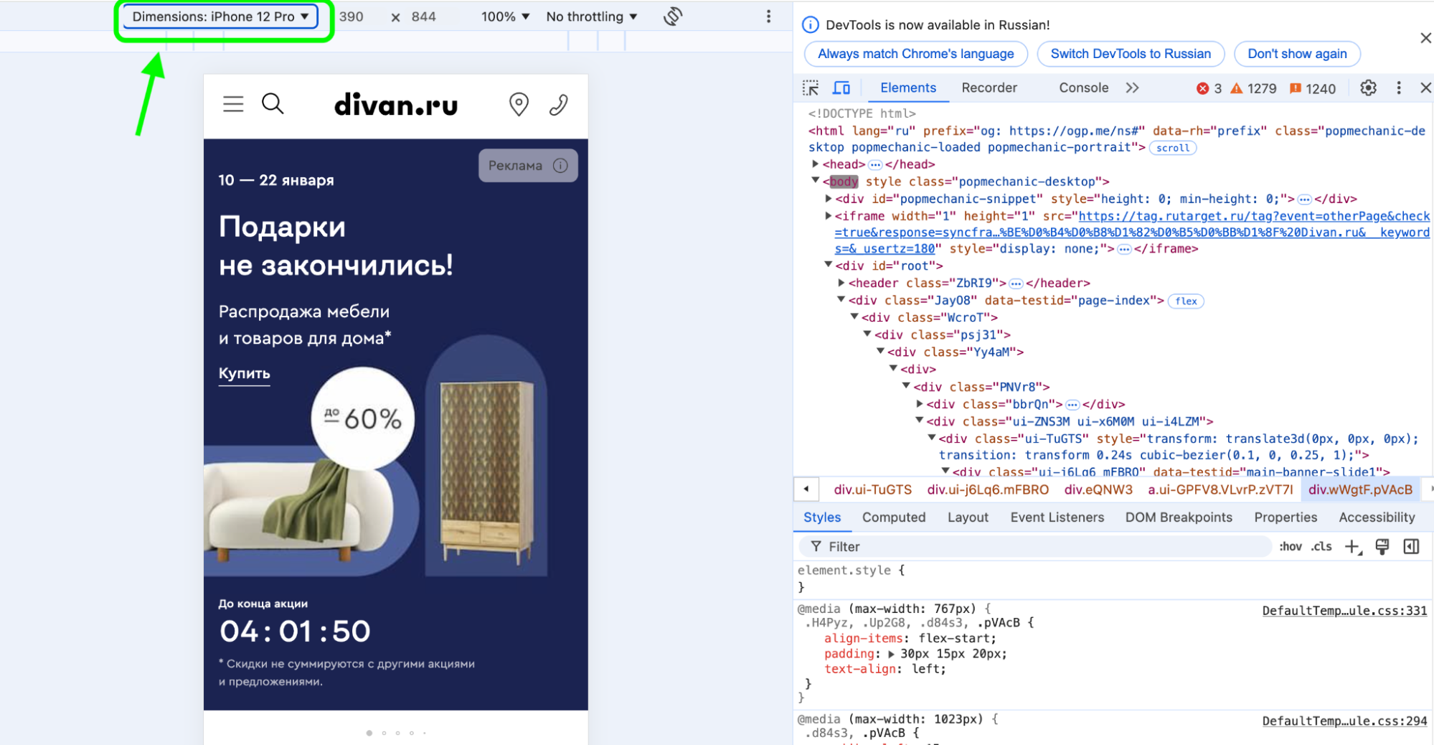The height and width of the screenshot is (745, 1434).
Task: Expand the popmechanic-snippet div node
Action: point(829,198)
